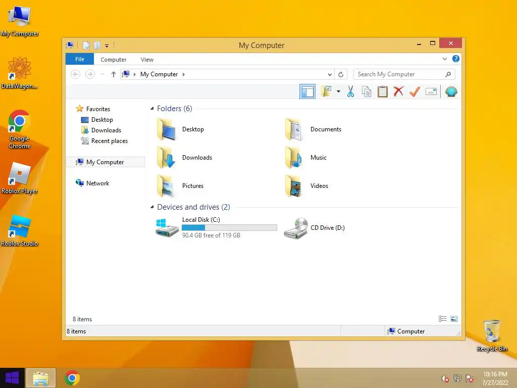Switch to large icons view in status bar
517x388 pixels.
tap(454, 319)
